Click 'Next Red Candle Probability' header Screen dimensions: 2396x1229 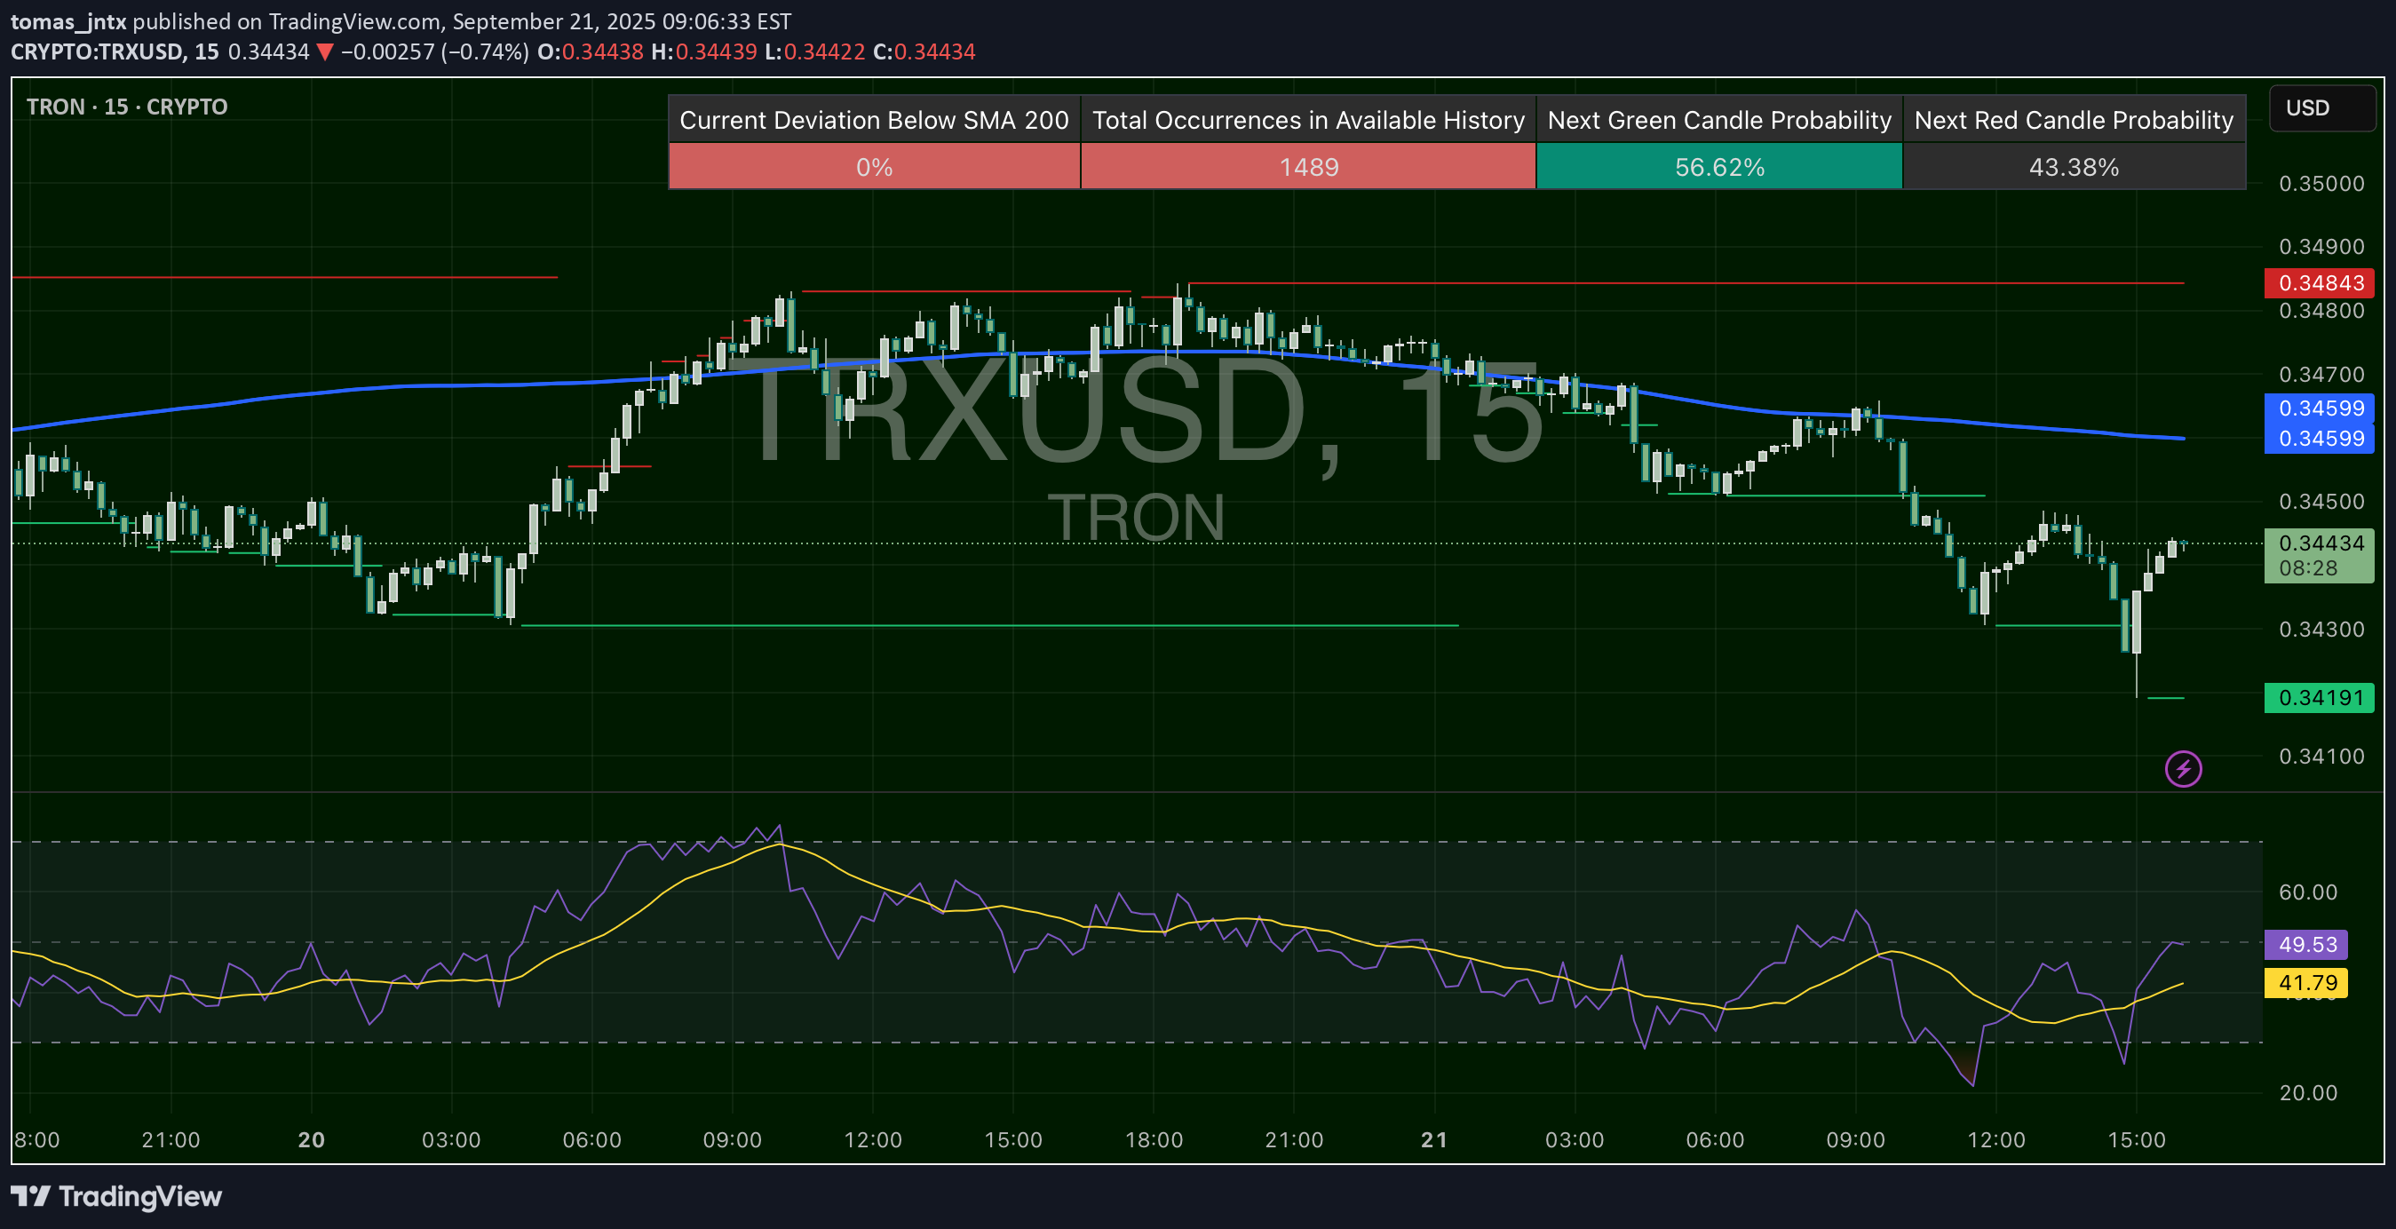coord(2074,120)
